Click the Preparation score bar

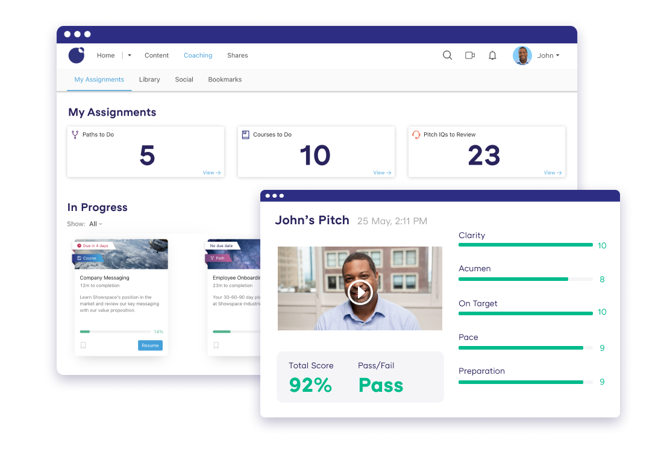pyautogui.click(x=525, y=382)
